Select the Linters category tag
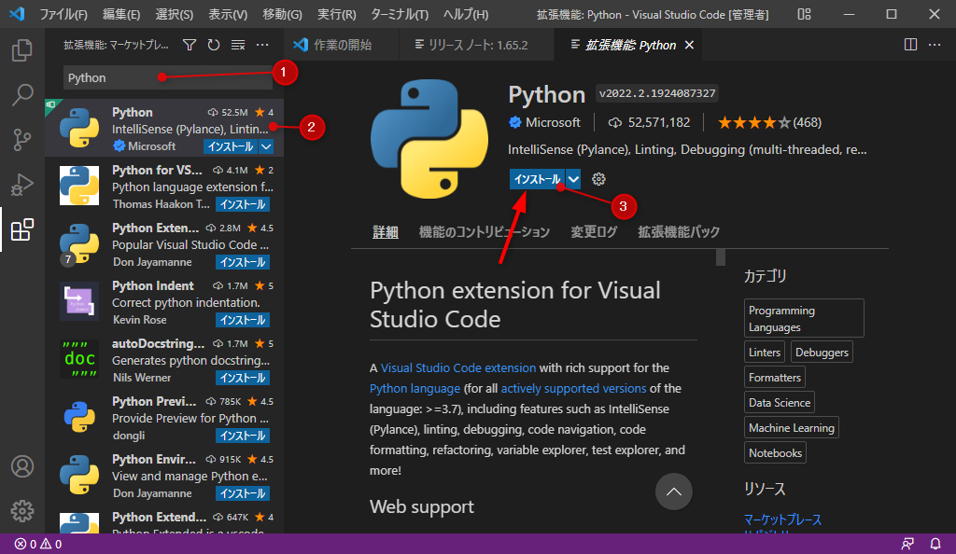The image size is (956, 554). [x=765, y=352]
